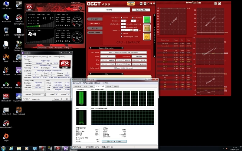This screenshot has width=242, height=151.
Task: Open the Explzh (x64) desktop icon
Action: pyautogui.click(x=6, y=111)
